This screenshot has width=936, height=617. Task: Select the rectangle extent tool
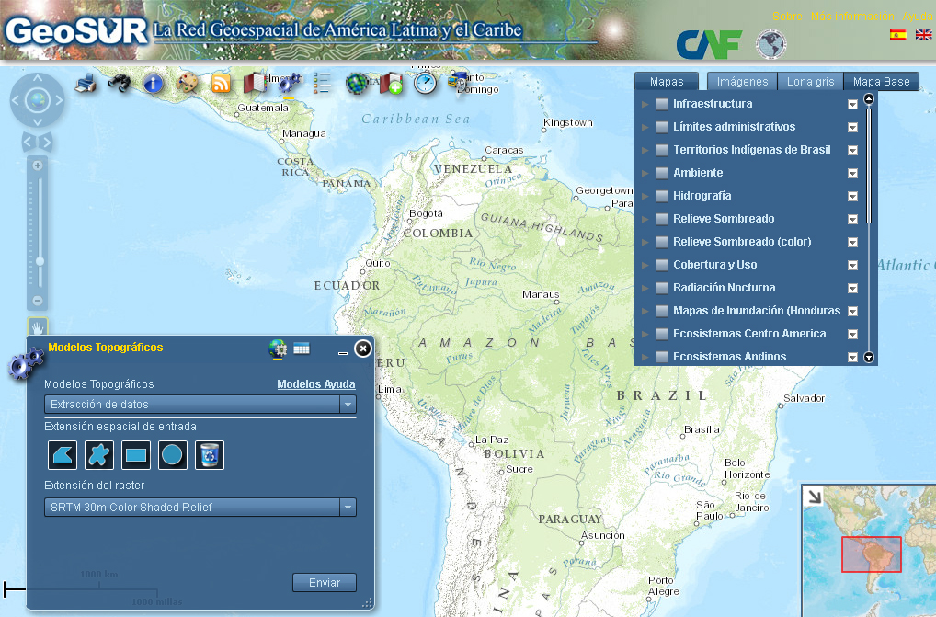pos(135,454)
